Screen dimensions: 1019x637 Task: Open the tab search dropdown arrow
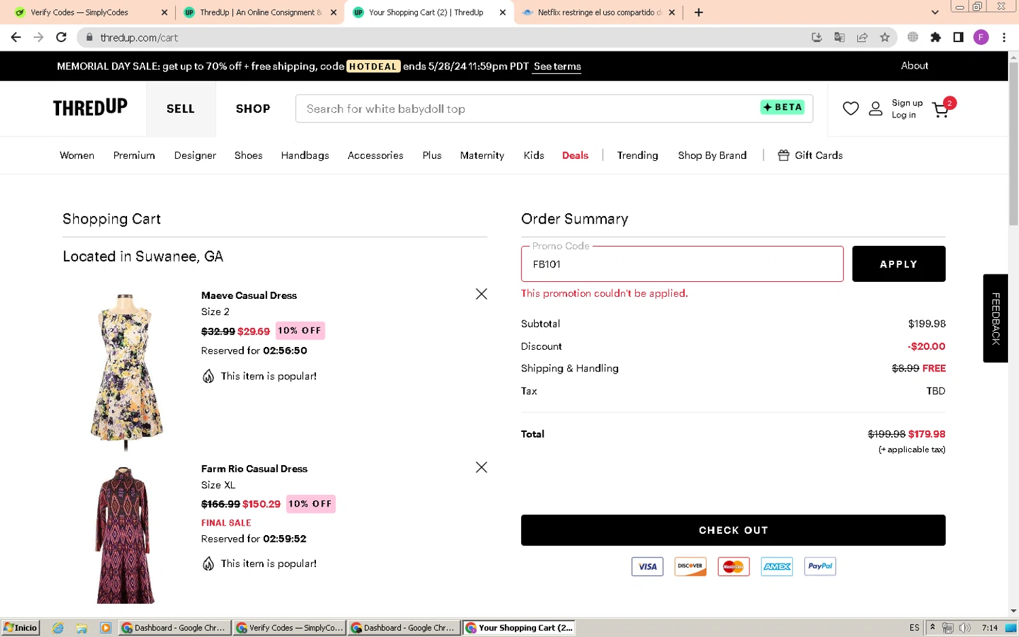tap(935, 12)
